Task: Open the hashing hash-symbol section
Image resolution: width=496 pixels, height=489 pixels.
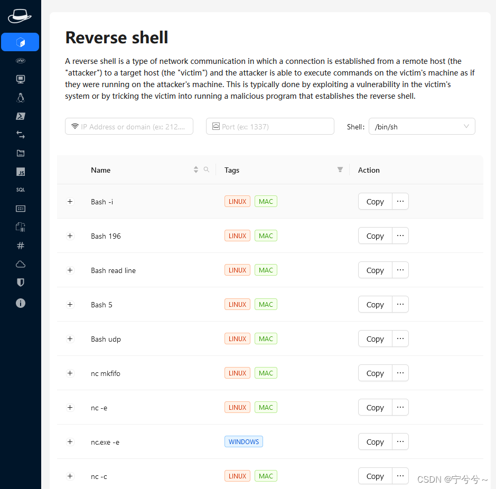Action: click(21, 246)
